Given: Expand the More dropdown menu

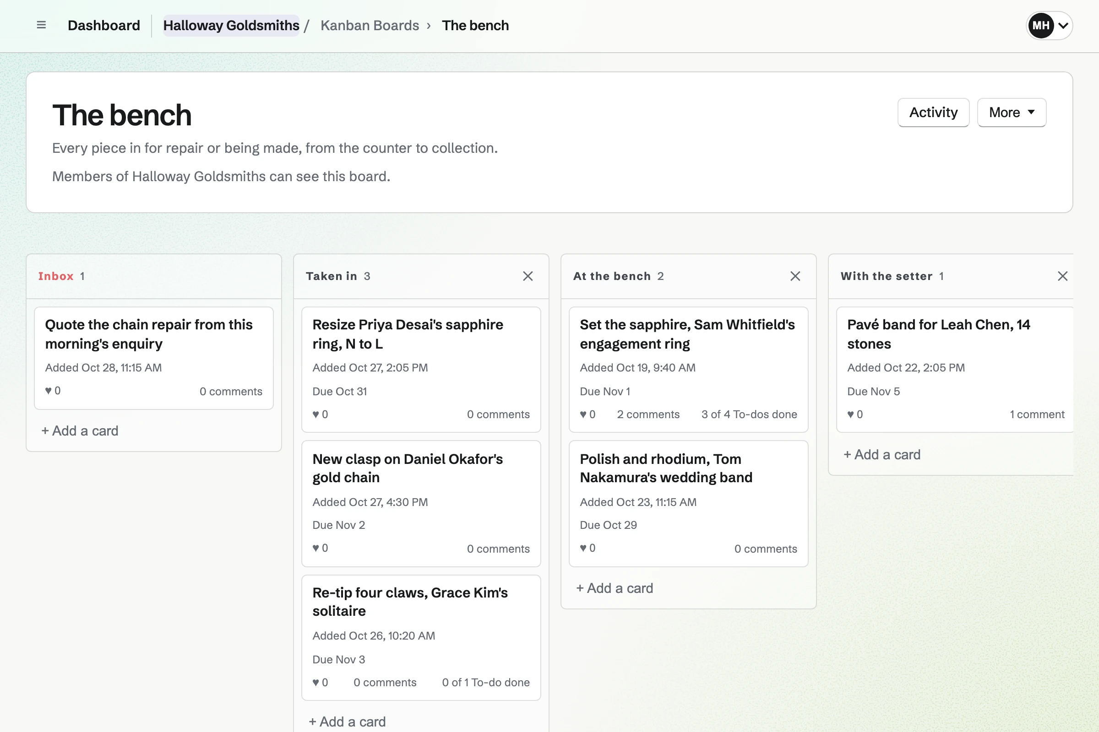Looking at the screenshot, I should point(1011,113).
